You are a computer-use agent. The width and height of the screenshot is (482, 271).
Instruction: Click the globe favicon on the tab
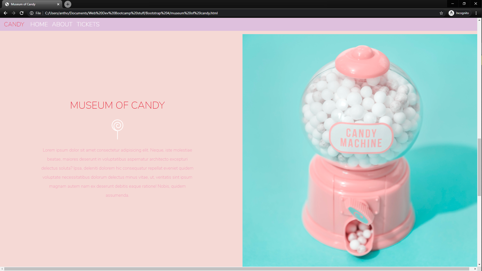(x=7, y=4)
